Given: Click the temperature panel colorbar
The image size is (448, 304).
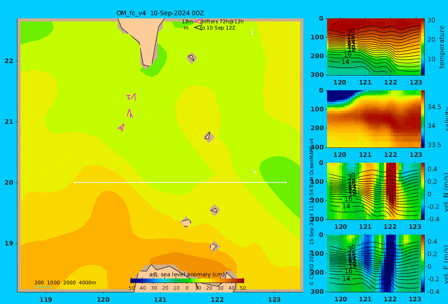Looking at the screenshot, I should pos(422,47).
